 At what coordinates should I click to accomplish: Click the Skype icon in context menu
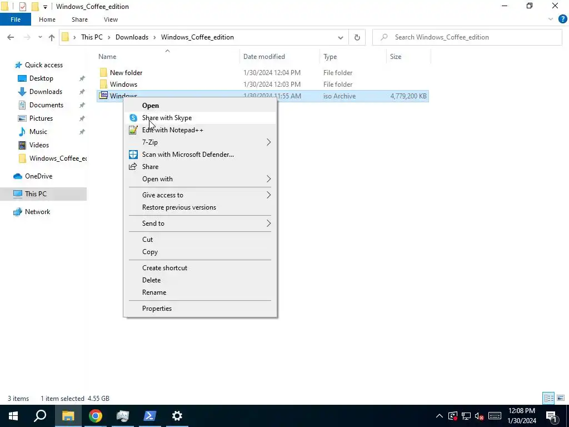click(x=133, y=118)
